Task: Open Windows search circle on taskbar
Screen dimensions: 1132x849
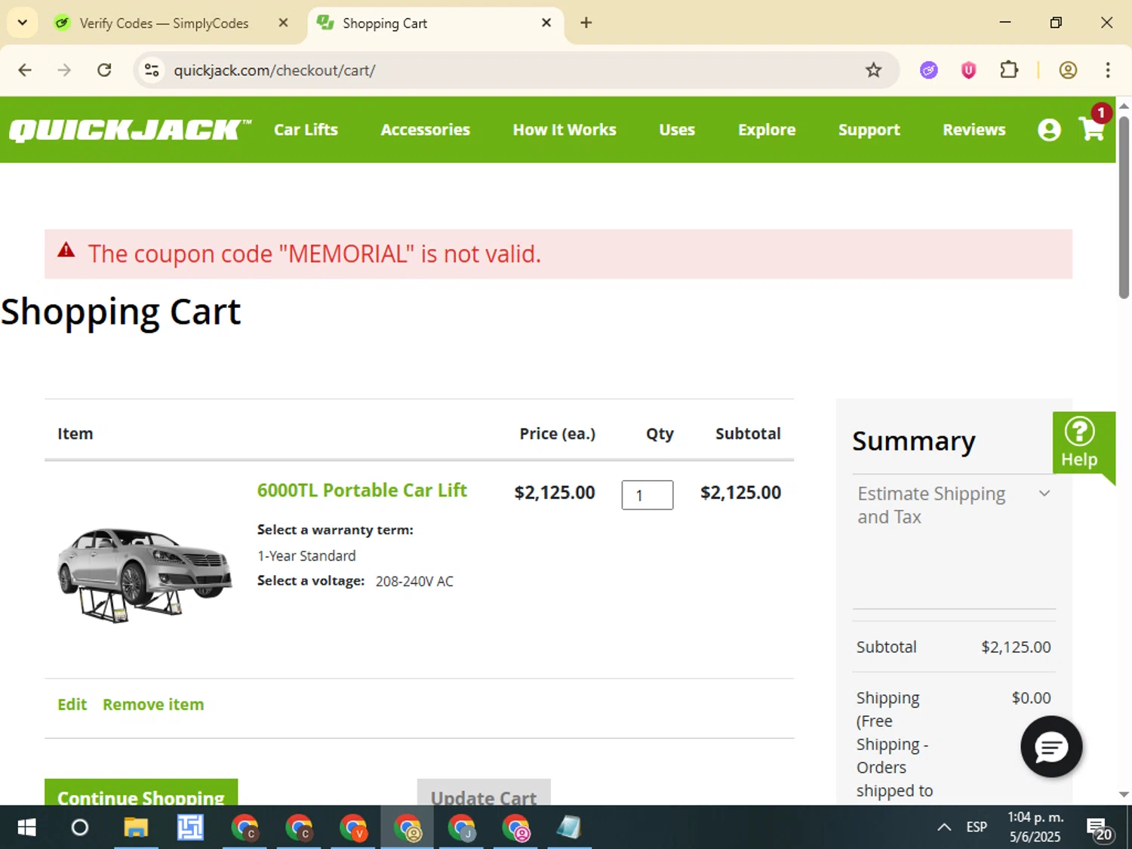Action: 80,828
